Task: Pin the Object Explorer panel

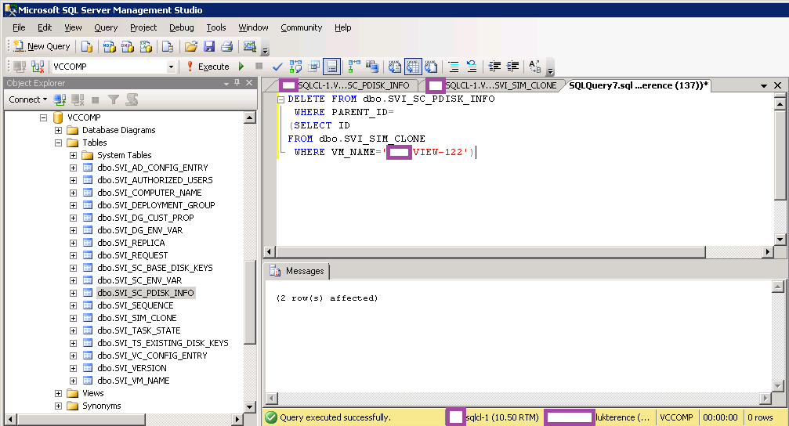Action: (x=238, y=83)
